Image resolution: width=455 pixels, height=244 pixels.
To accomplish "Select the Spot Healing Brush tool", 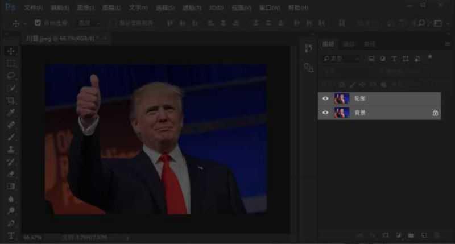I will 11,125.
